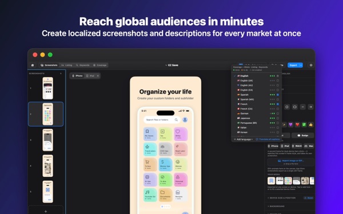Select Italian in the language list
Viewport: 343px width, 214px height.
[244, 127]
